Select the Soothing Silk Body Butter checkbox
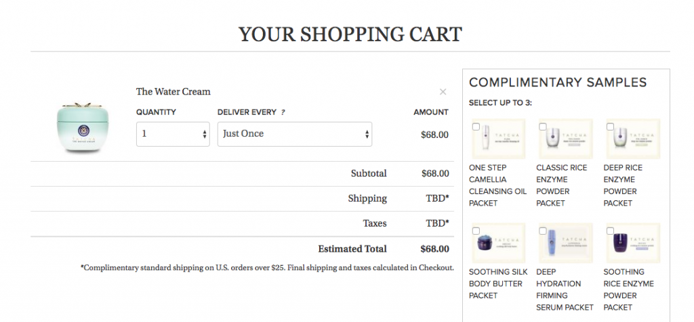The image size is (694, 322). point(476,231)
